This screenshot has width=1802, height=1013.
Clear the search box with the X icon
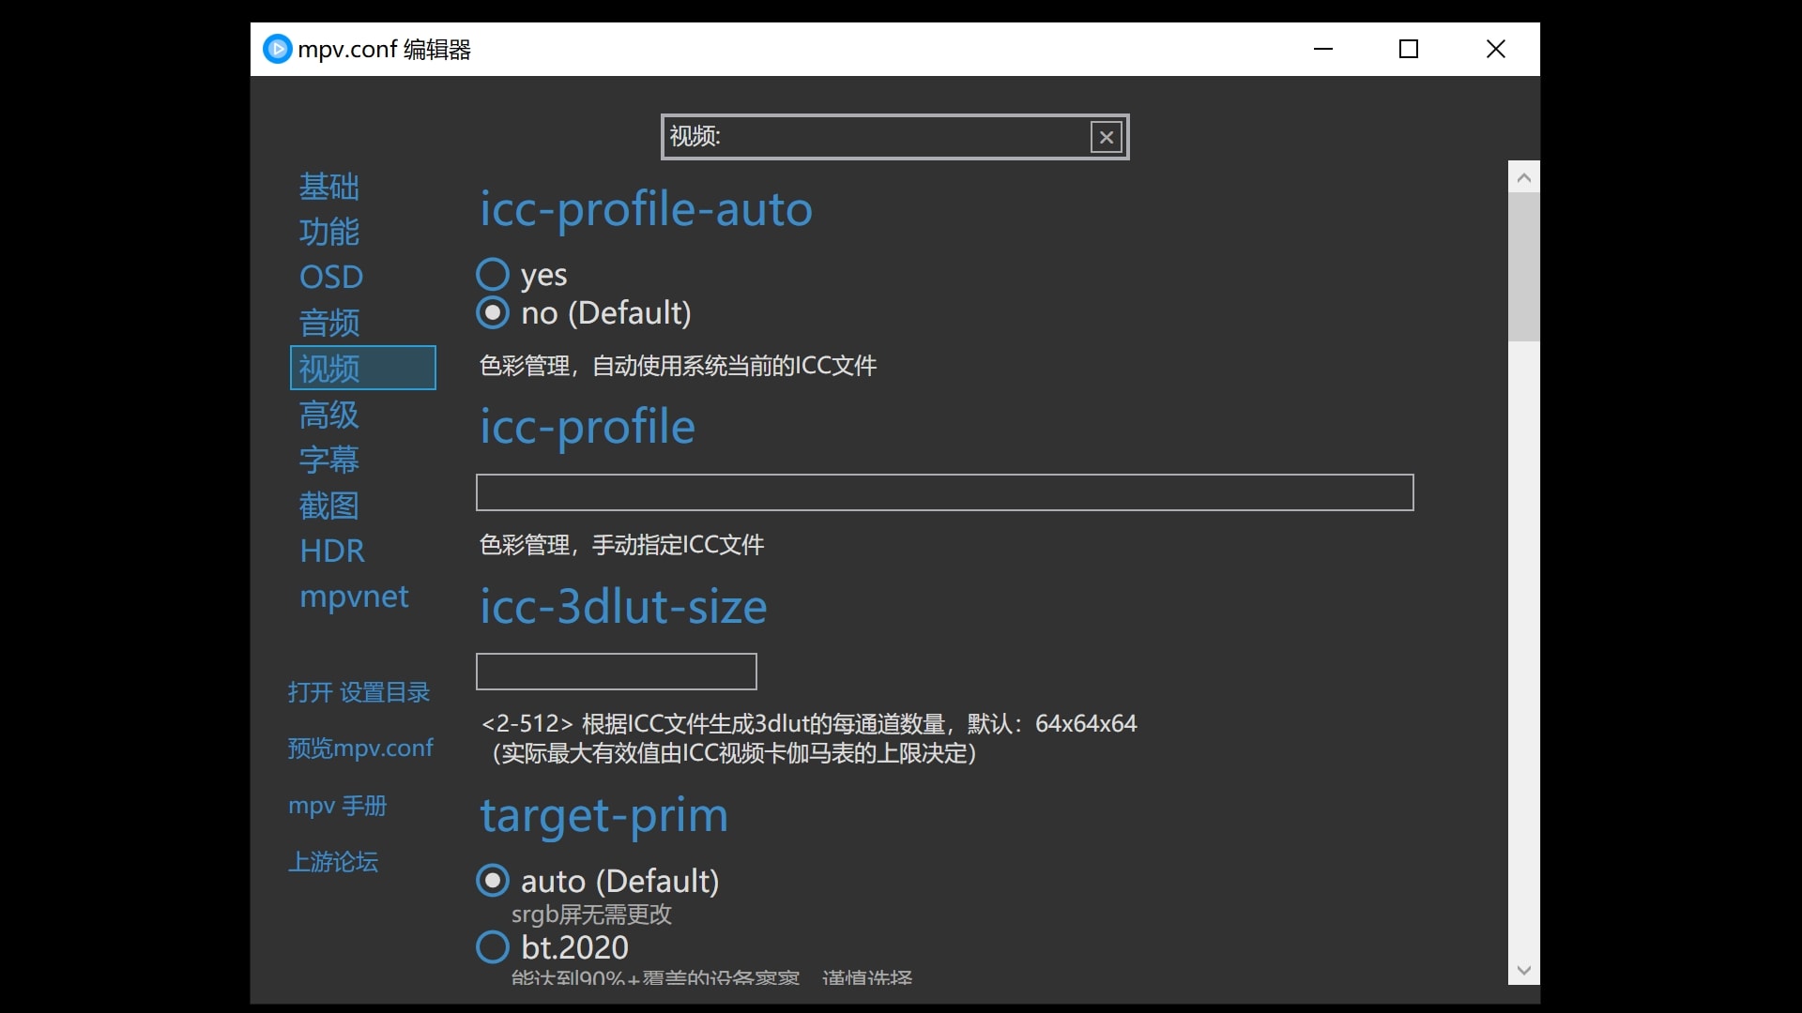1107,137
